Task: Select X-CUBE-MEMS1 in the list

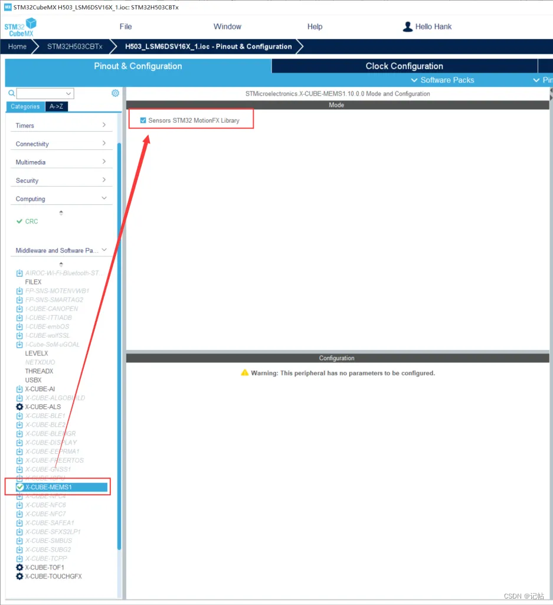Action: pyautogui.click(x=62, y=488)
